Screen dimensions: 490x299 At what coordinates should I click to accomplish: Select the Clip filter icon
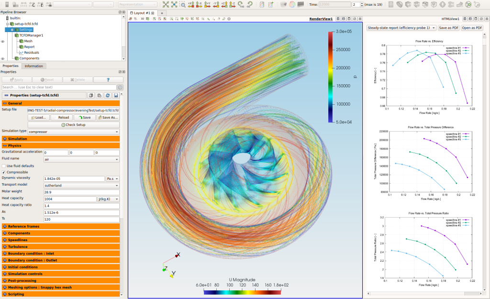point(407,4)
